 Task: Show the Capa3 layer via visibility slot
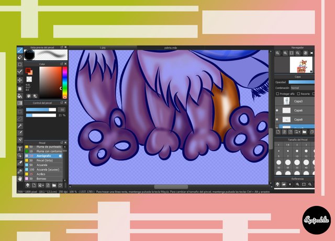tap(277, 101)
